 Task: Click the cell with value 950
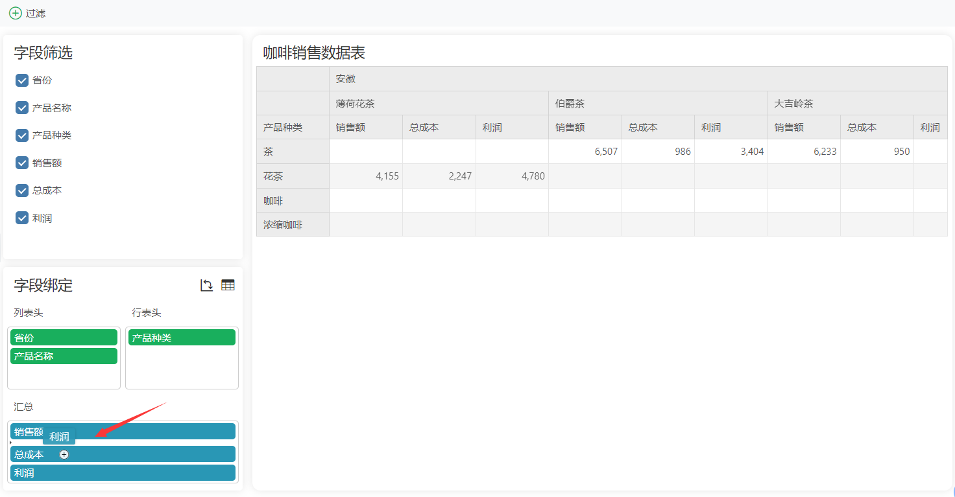[877, 152]
